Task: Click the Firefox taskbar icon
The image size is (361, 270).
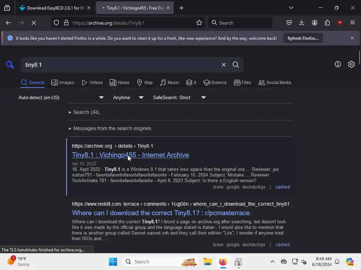Action: tap(223, 262)
